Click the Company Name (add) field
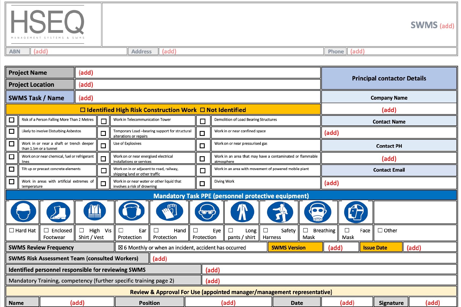 (389, 110)
